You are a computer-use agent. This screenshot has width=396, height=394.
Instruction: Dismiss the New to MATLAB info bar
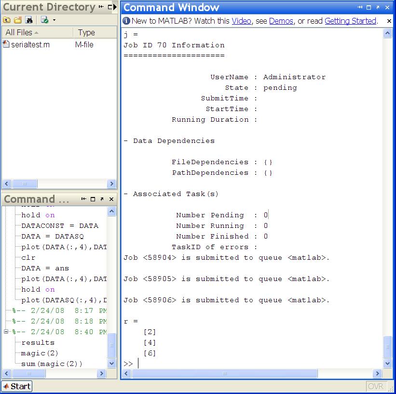[389, 21]
